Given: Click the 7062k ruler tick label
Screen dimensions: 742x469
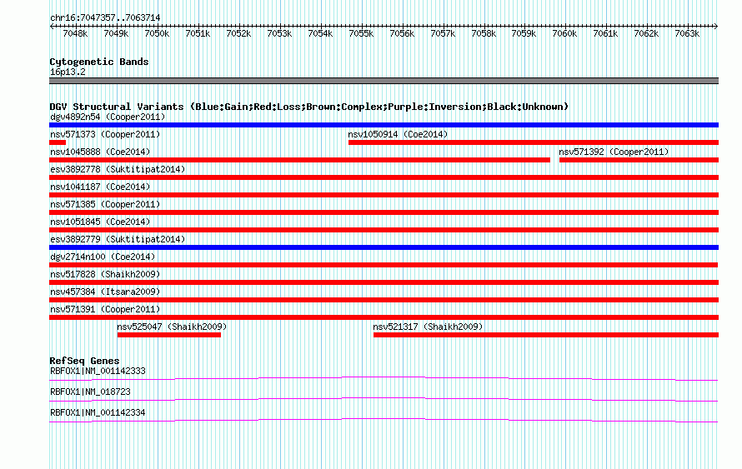Looking at the screenshot, I should [646, 33].
